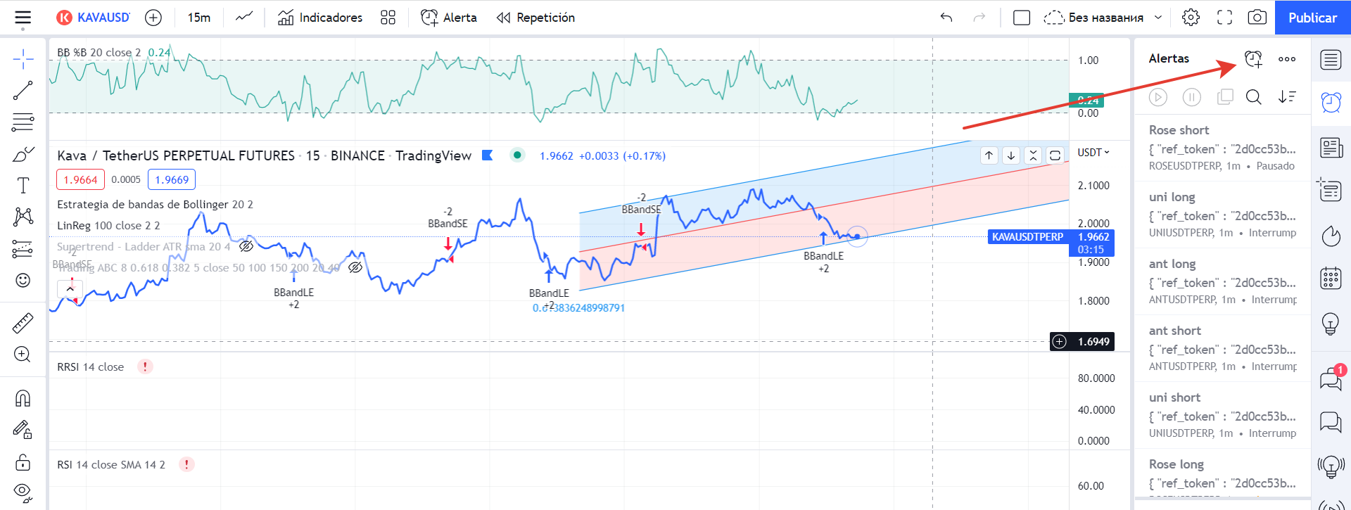Move pane down with arrow button
The height and width of the screenshot is (510, 1351).
point(1011,155)
